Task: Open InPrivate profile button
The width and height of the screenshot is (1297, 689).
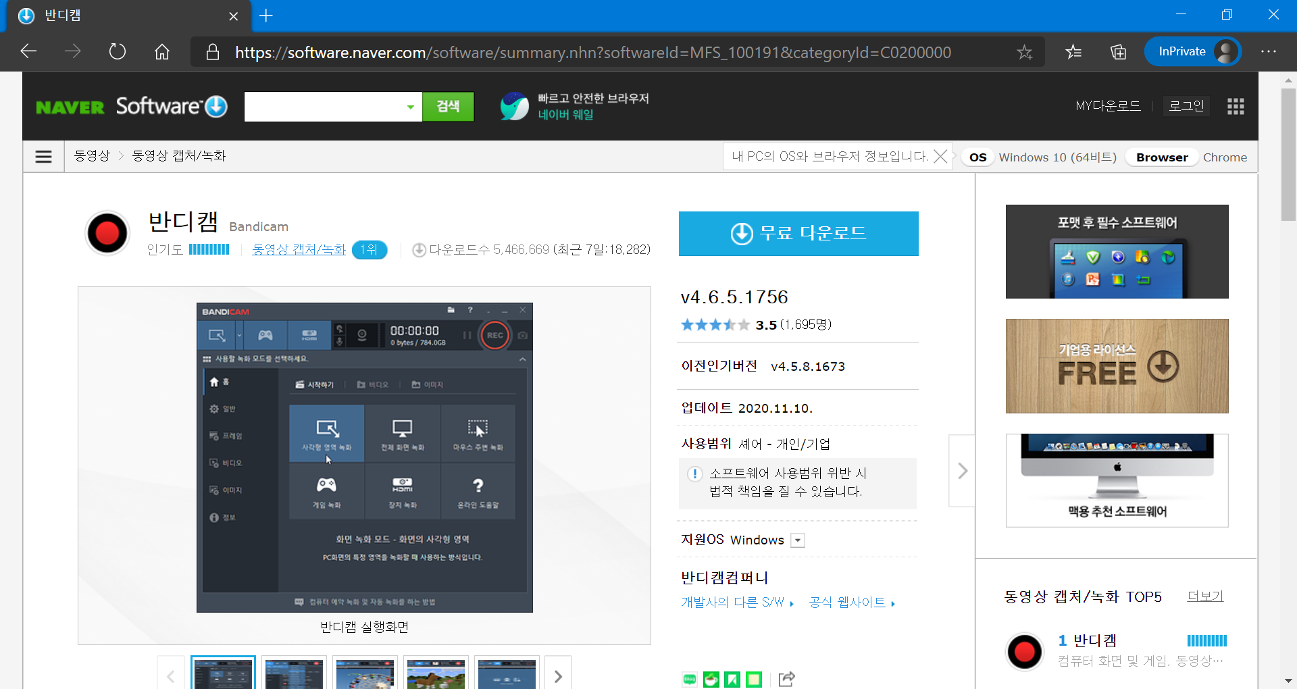Action: pyautogui.click(x=1193, y=51)
